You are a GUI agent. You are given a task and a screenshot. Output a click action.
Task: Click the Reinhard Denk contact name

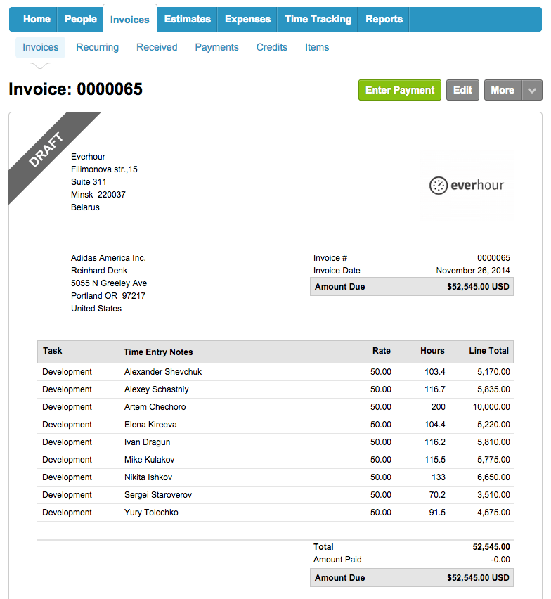(99, 271)
